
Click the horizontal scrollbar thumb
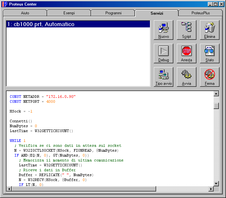(84, 189)
